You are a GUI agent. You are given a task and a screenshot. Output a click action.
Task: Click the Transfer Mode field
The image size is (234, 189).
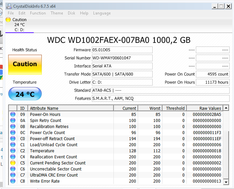pos(122,74)
